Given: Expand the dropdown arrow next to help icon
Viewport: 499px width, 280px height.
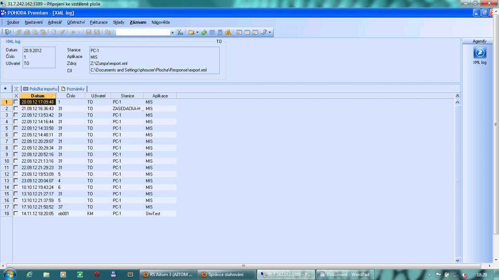Looking at the screenshot, I should tap(270, 32).
